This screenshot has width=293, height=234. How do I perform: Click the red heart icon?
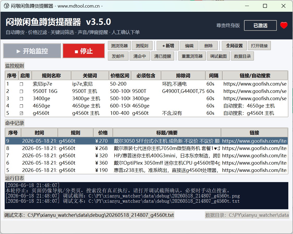tap(284, 25)
